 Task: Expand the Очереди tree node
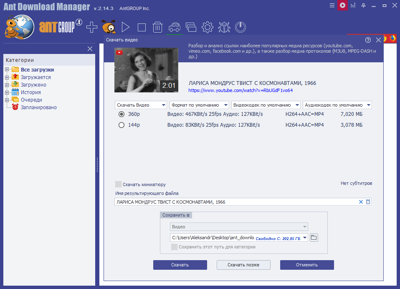pyautogui.click(x=7, y=100)
